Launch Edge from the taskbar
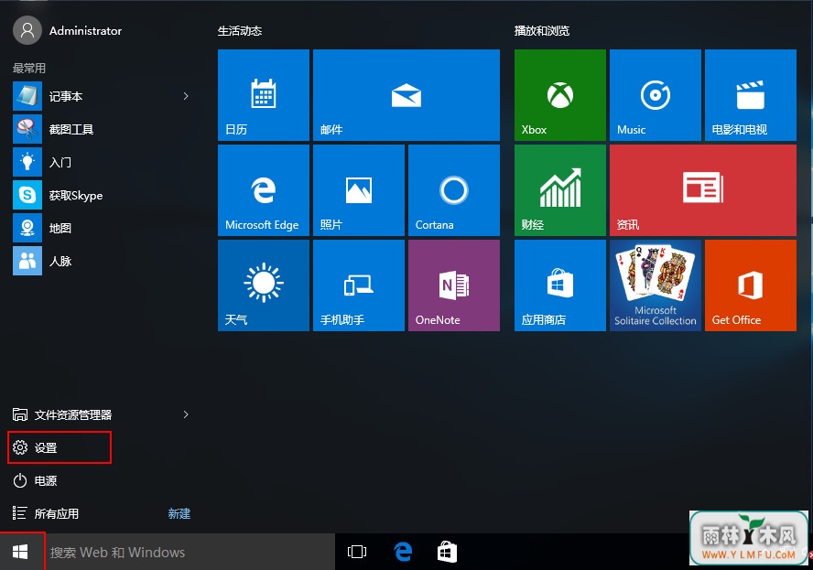Screen dimensions: 813x570 (403, 552)
